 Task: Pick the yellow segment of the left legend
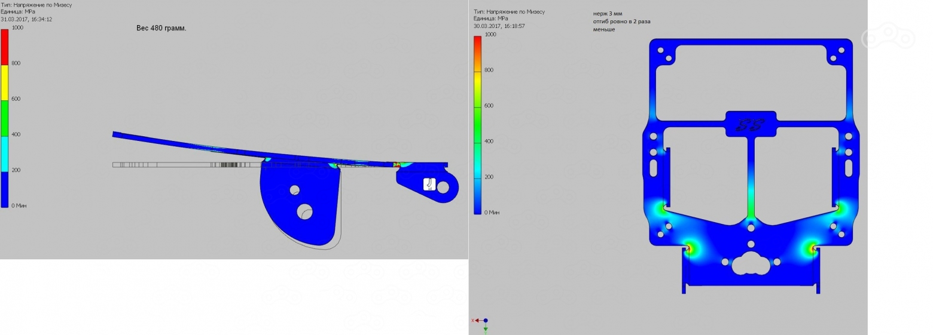tap(5, 82)
